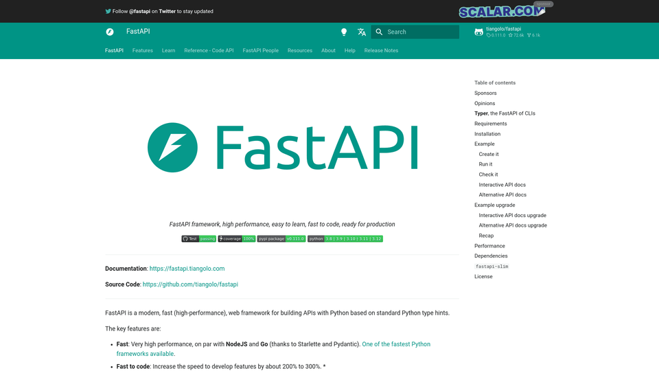659x371 pixels.
Task: Toggle dark mode with the lightbulb icon
Action: (x=344, y=32)
